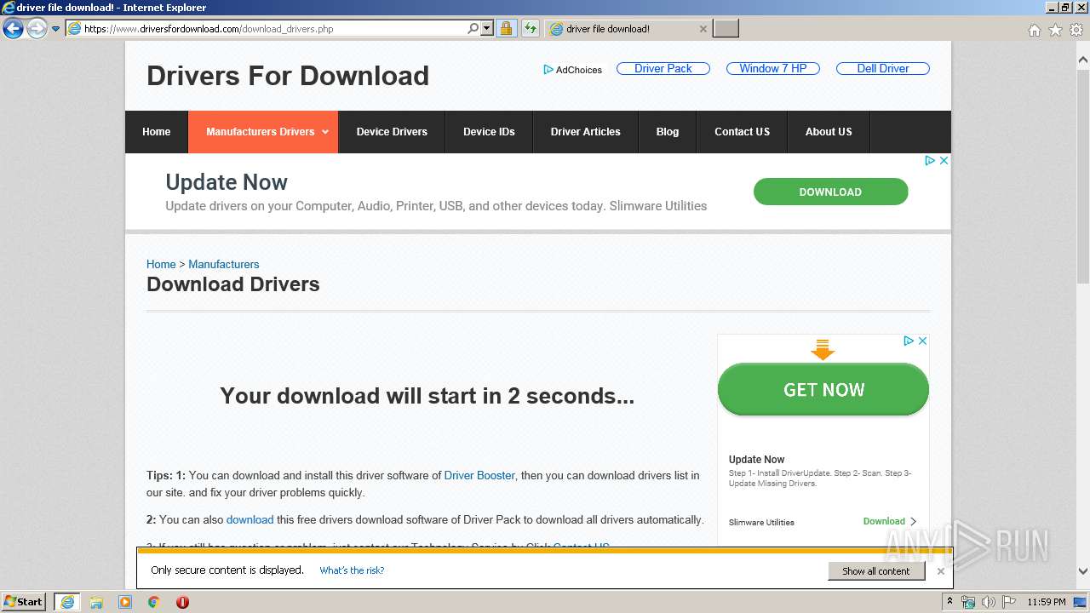Click the sidebar ad Update Now heading
This screenshot has width=1090, height=613.
757,459
